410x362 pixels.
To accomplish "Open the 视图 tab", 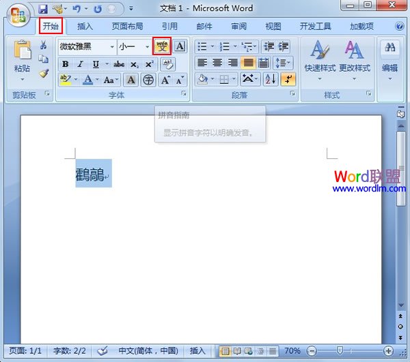I will pyautogui.click(x=273, y=27).
